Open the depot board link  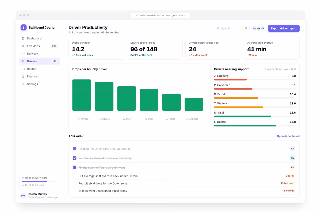(288, 136)
